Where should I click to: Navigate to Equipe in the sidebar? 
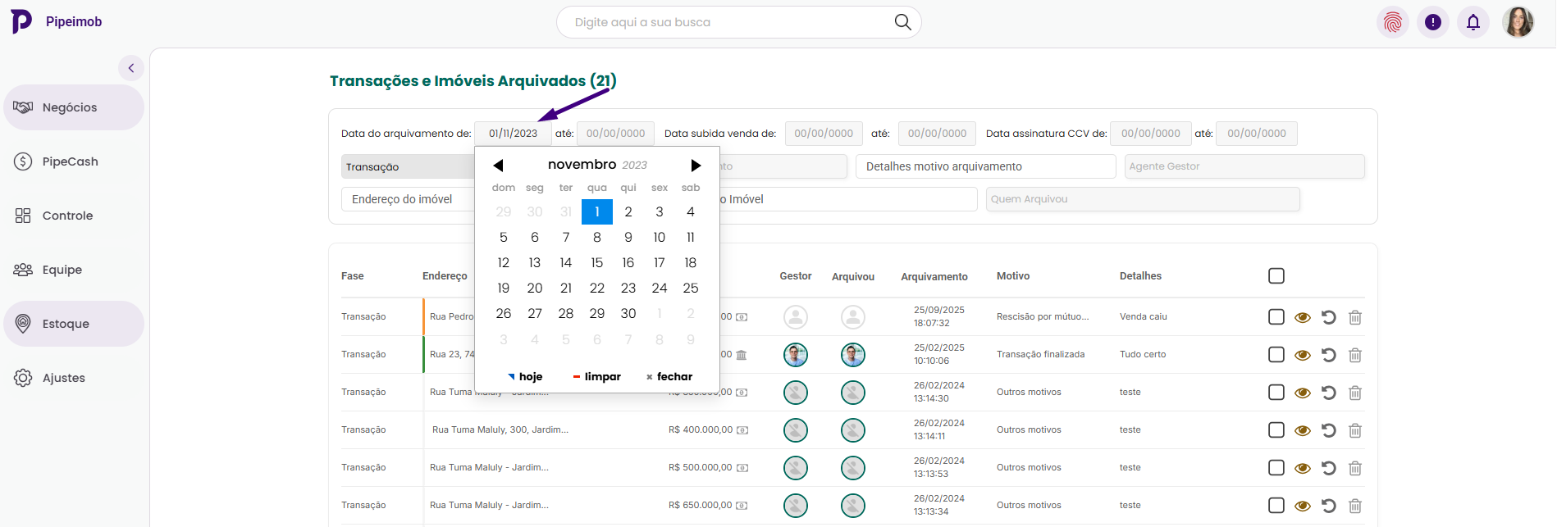pyautogui.click(x=62, y=270)
